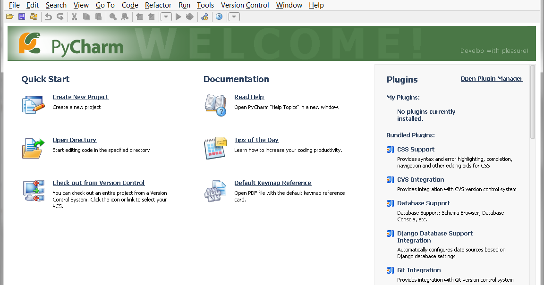Open Settings via the wrench toolbar icon
Screen dimensions: 544x285
(x=204, y=17)
